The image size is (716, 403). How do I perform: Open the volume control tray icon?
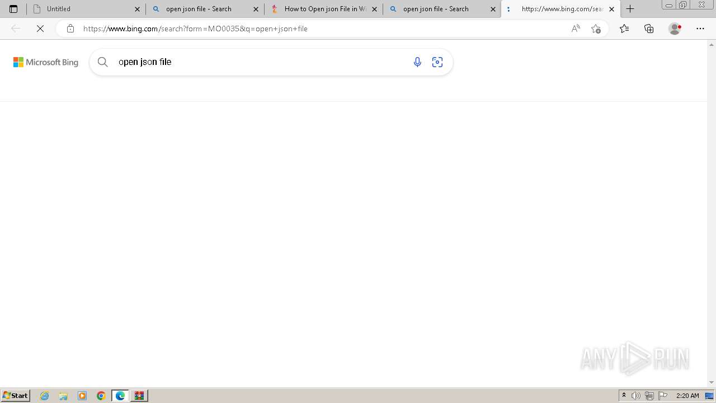[636, 396]
